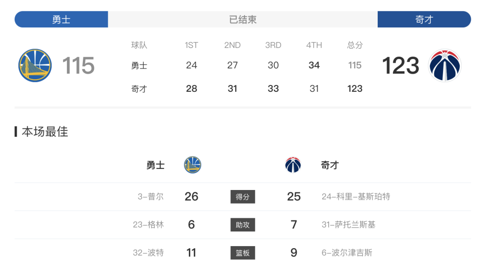Click the large Wizards logo beside 123
488x273 pixels.
pos(445,65)
